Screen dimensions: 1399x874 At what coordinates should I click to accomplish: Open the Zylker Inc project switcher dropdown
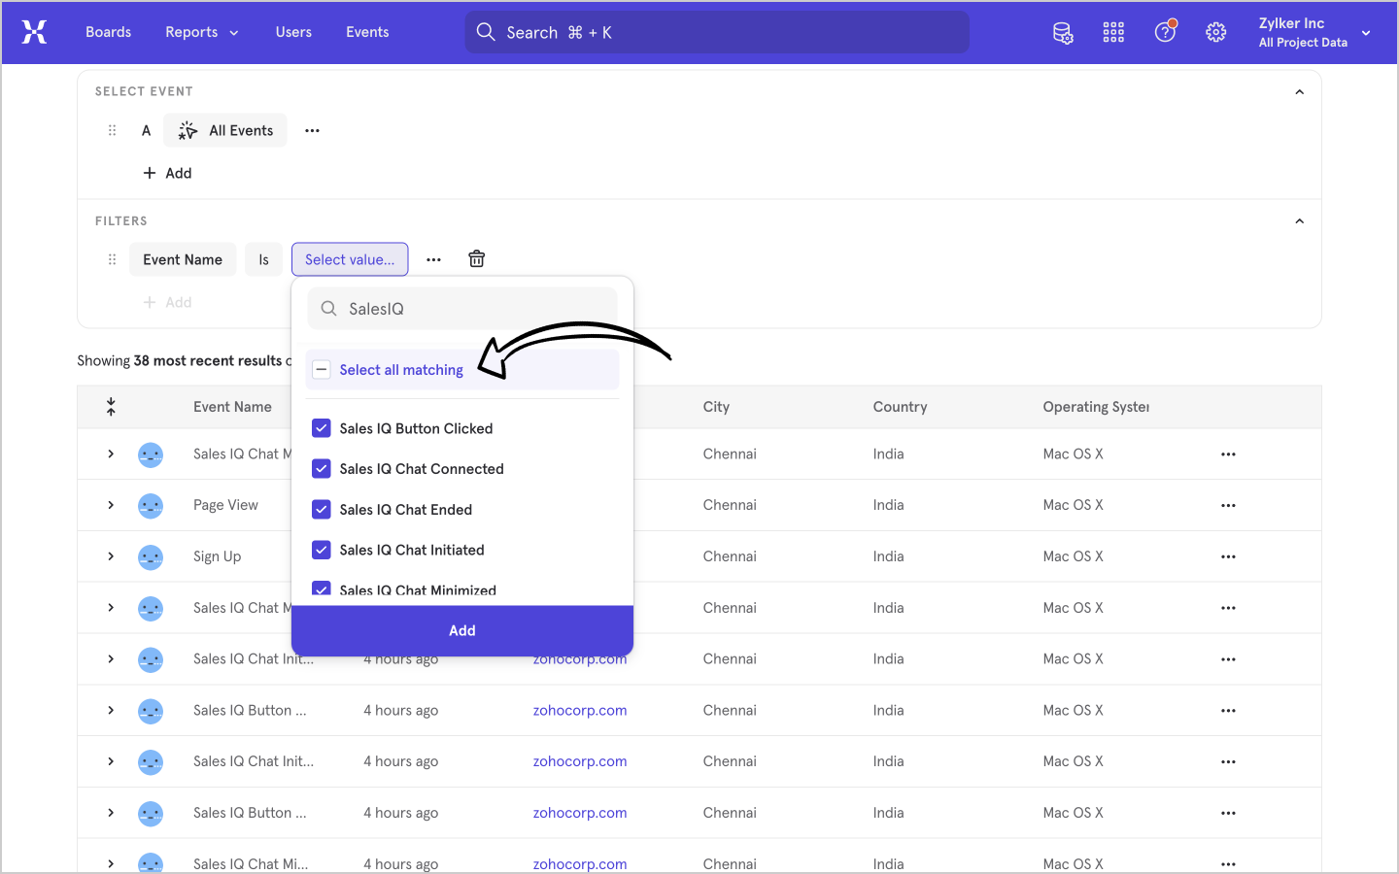coord(1315,32)
